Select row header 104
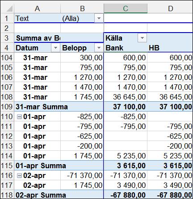 7,58
